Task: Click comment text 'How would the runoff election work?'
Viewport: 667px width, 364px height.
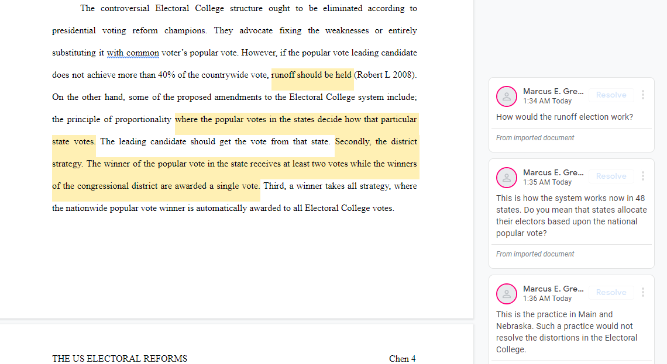Action: (x=565, y=117)
